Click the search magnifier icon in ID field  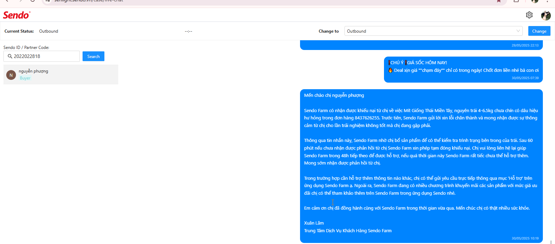[10, 56]
